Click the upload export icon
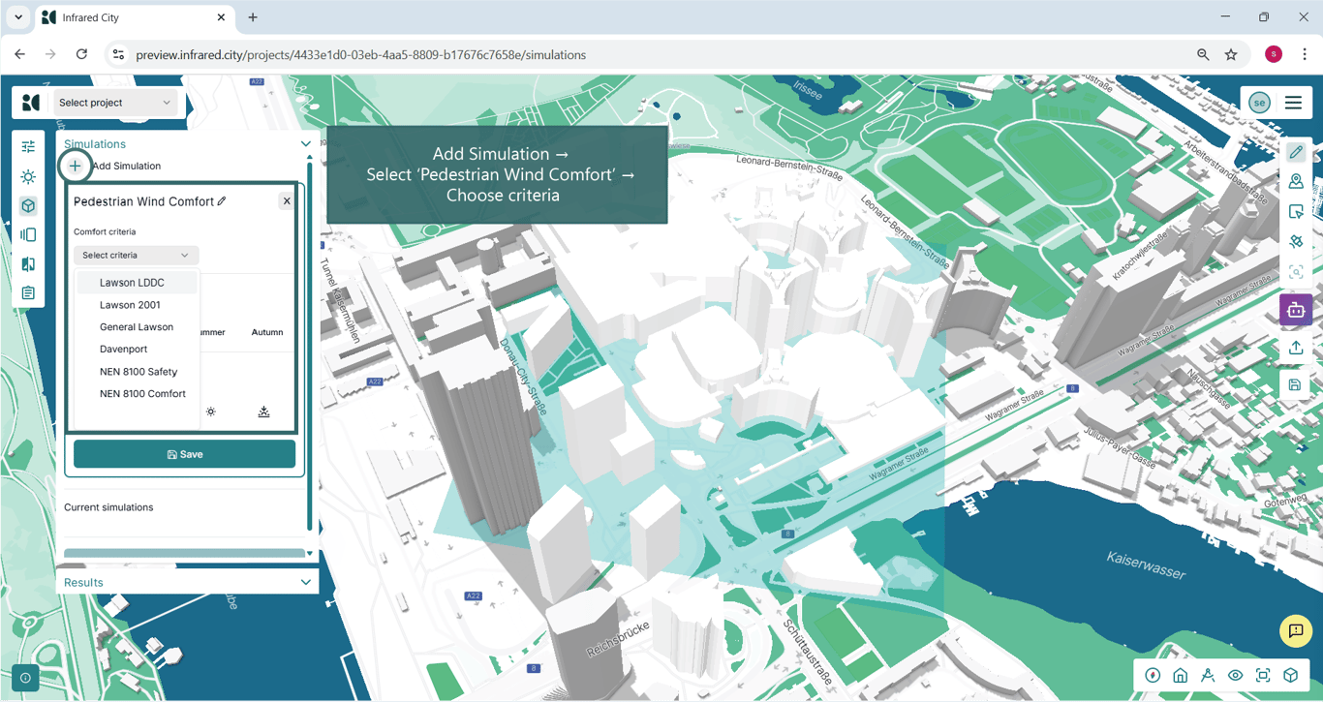The height and width of the screenshot is (702, 1323). pyautogui.click(x=1296, y=348)
